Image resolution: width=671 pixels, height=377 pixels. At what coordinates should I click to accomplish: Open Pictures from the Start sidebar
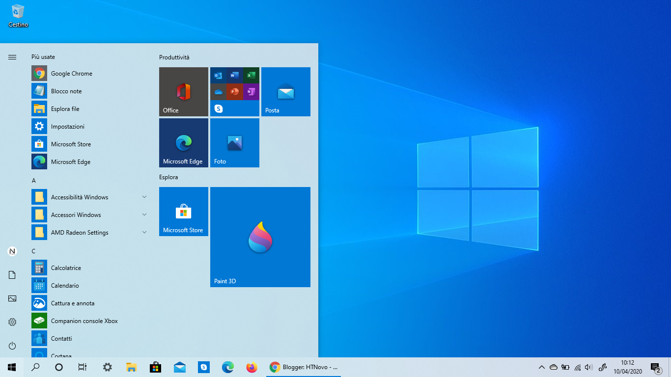(x=12, y=298)
